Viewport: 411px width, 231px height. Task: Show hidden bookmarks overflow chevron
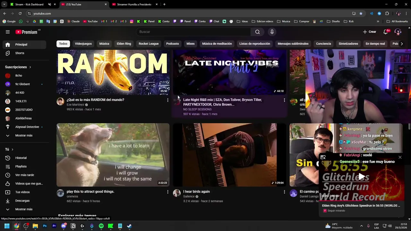[x=378, y=21]
